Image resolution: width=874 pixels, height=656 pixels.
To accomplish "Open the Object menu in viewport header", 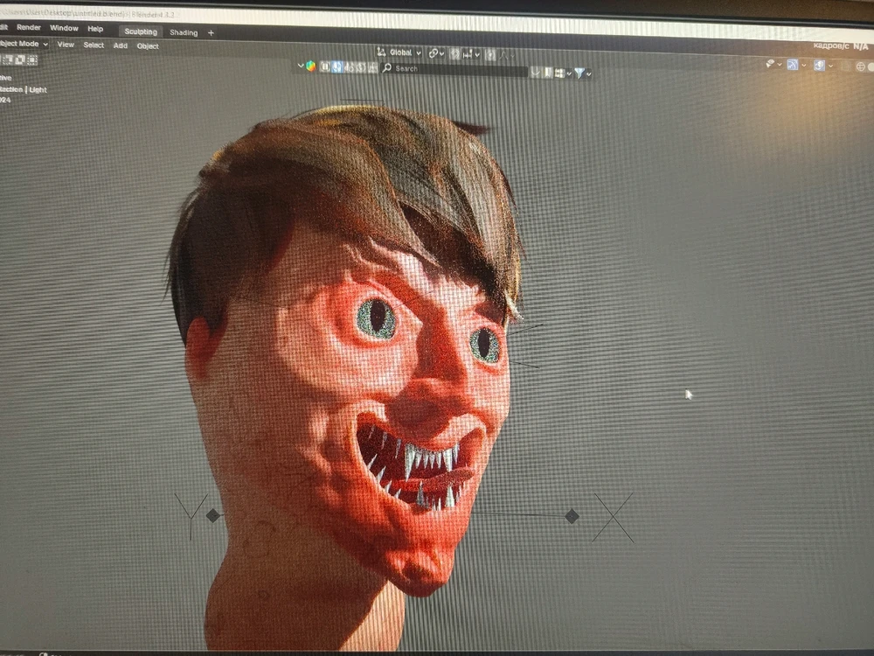I will 148,46.
